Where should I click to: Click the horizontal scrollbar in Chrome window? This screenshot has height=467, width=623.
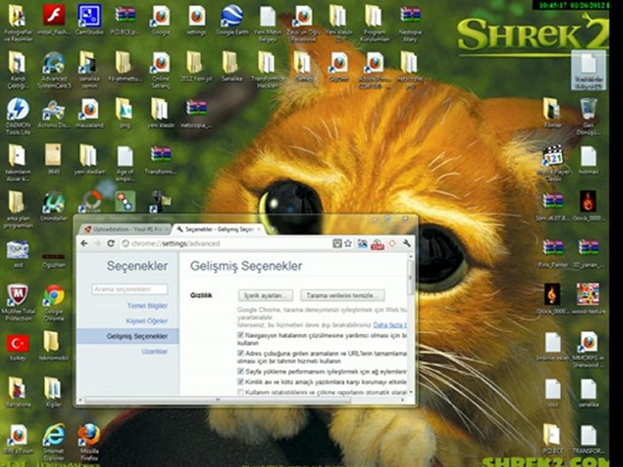218,400
